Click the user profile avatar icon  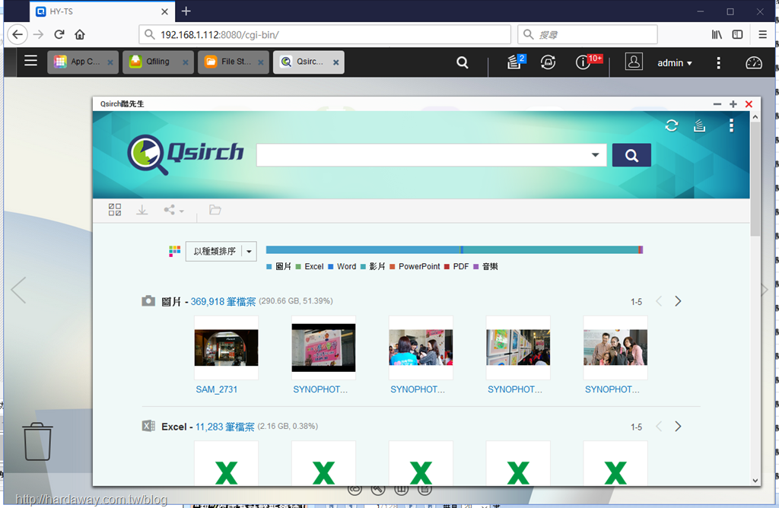click(634, 62)
